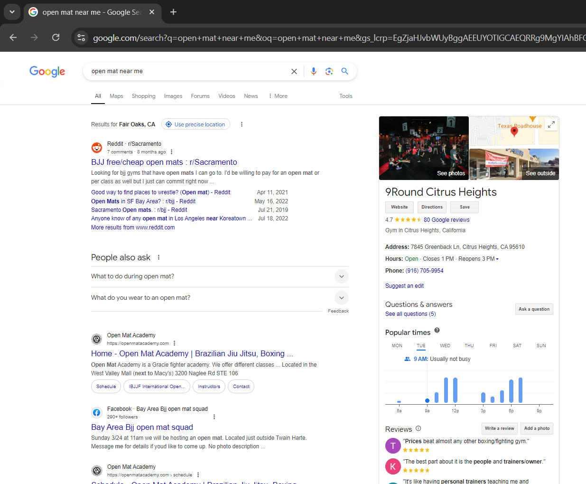This screenshot has width=586, height=484.
Task: Switch to the Forums tab
Action: (200, 96)
